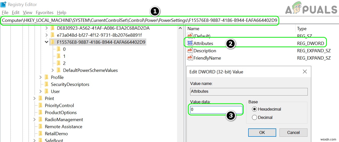Click the Remote Assistance folder icon

point(40,126)
